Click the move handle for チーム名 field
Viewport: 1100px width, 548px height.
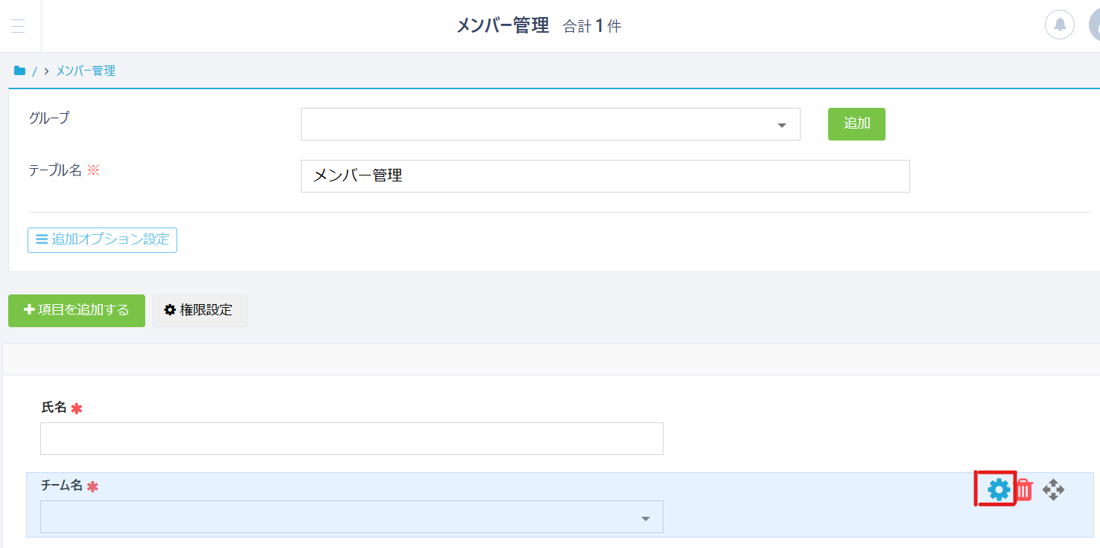click(x=1053, y=489)
